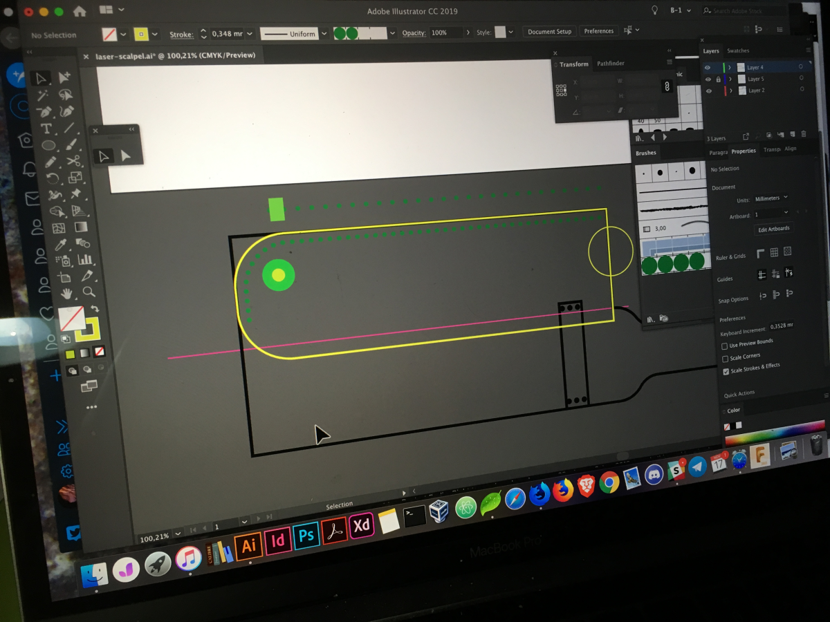
Task: Open the Artboard number dropdown
Action: click(771, 214)
